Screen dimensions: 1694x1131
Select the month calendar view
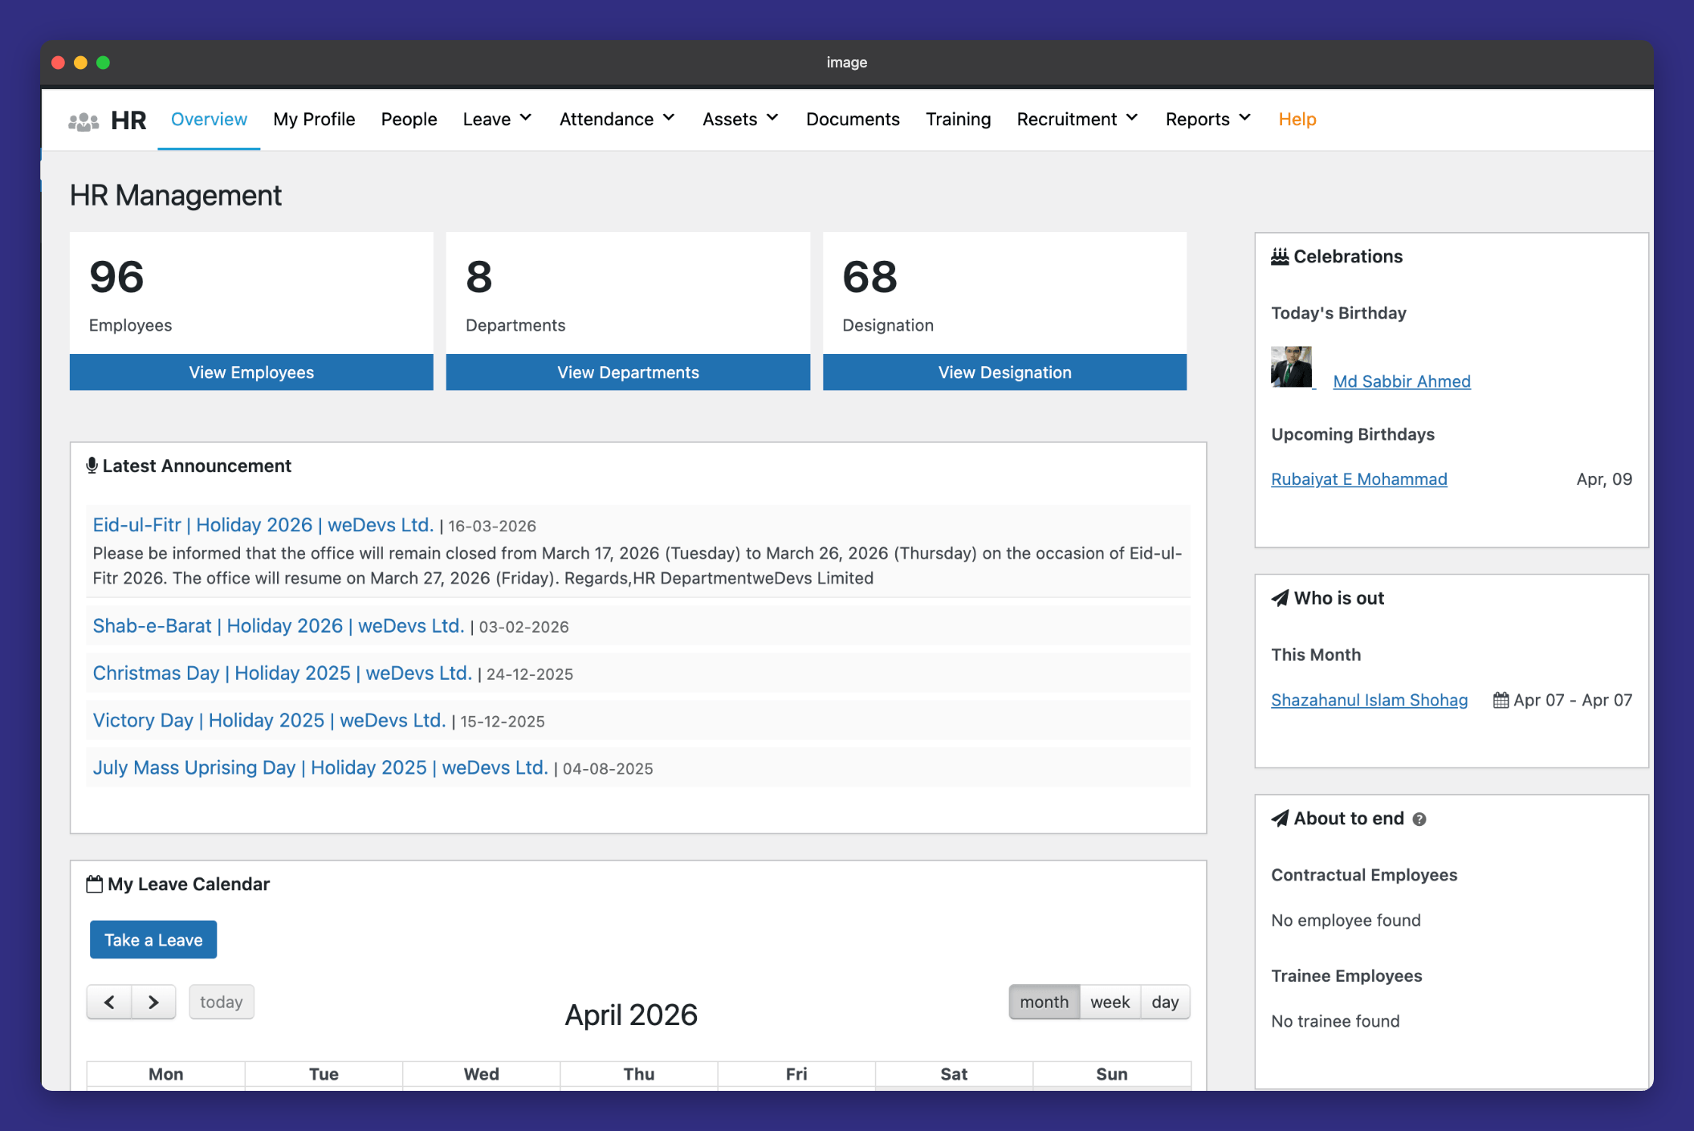point(1044,1002)
